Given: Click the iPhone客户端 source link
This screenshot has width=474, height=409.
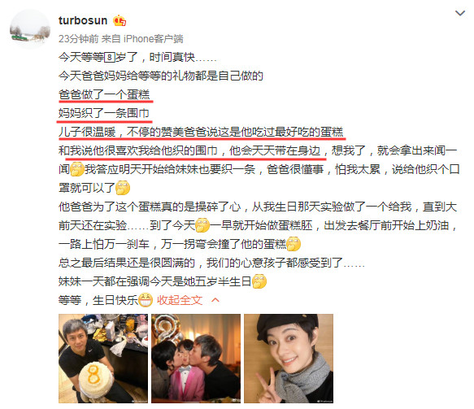Looking at the screenshot, I should (154, 39).
